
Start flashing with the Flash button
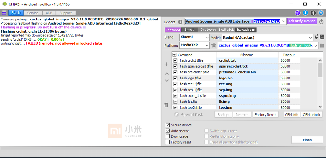click(307, 140)
